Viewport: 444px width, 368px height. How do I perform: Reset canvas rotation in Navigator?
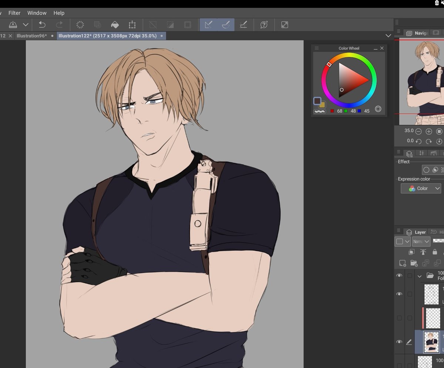coord(439,142)
